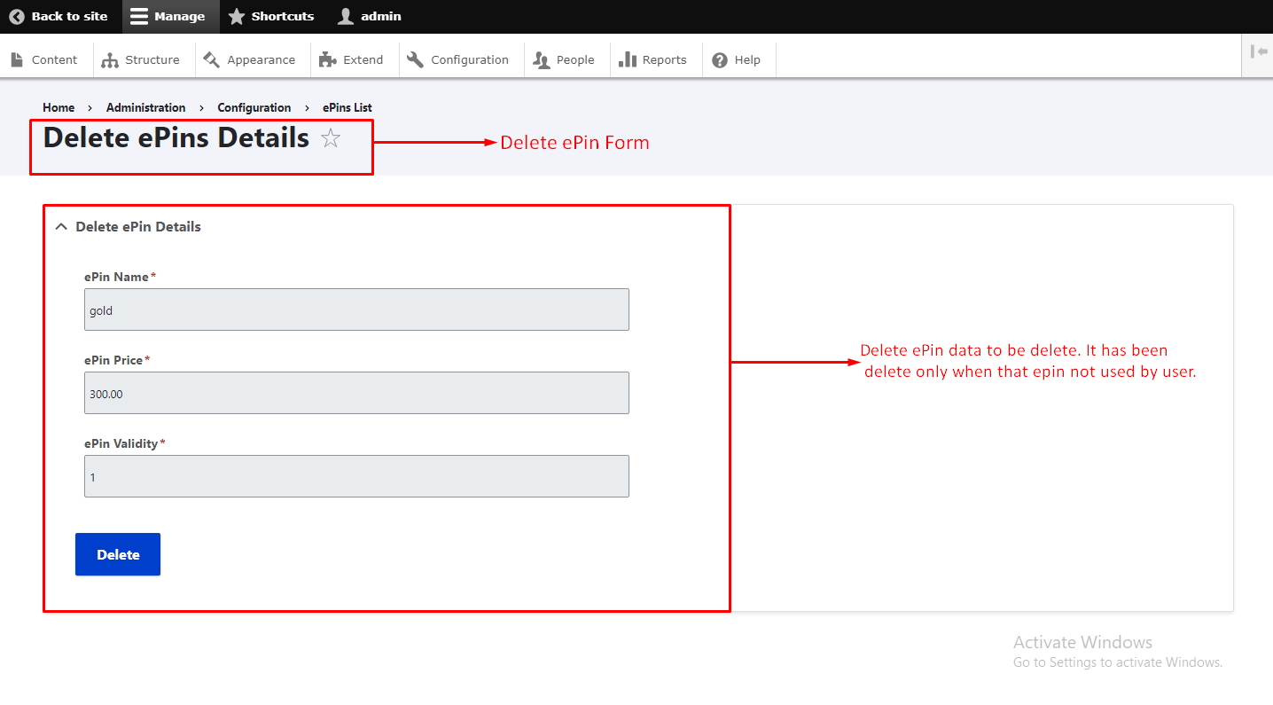Open the Extend modules page
Image resolution: width=1273 pixels, height=705 pixels.
tap(352, 59)
